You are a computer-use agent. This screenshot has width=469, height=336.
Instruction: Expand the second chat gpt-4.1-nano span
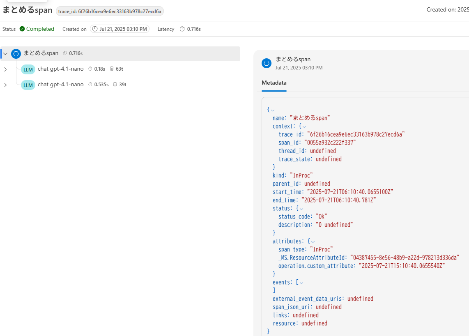point(5,85)
